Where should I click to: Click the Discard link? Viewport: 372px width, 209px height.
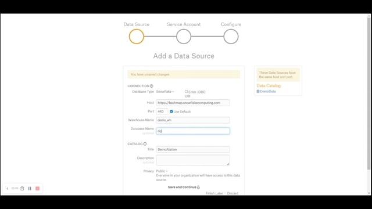[x=233, y=193]
